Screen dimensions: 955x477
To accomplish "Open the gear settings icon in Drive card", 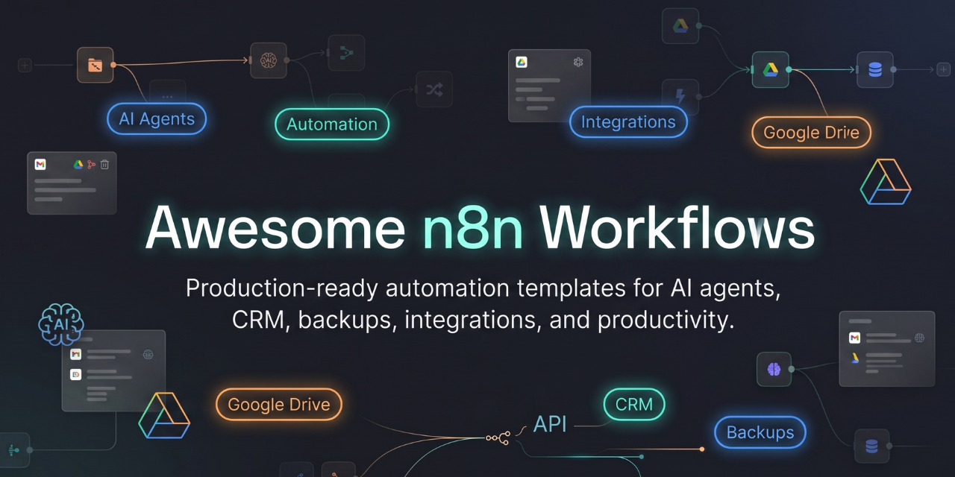I will (x=577, y=62).
